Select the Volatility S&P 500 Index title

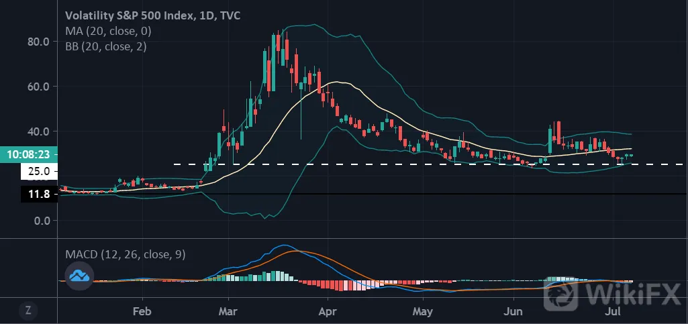152,15
